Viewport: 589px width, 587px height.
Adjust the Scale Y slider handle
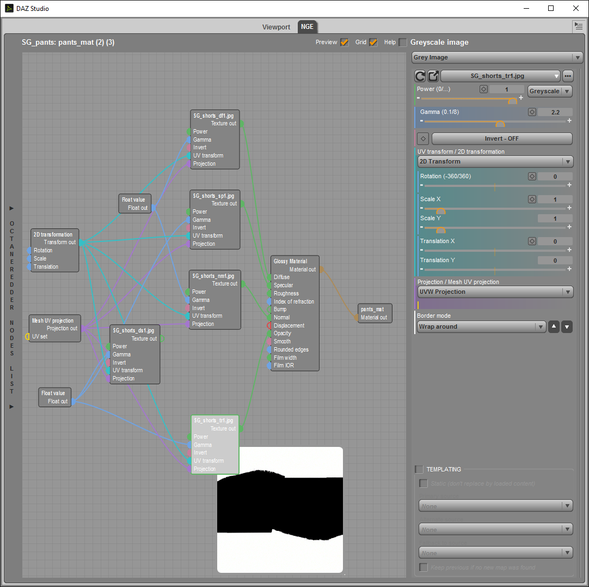pos(440,230)
